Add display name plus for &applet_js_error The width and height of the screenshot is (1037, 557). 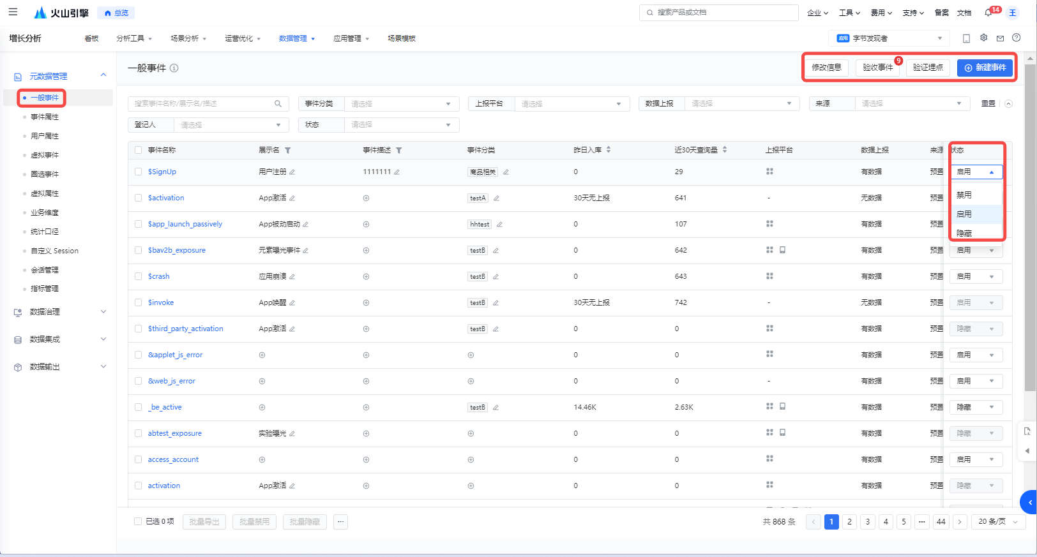pos(262,355)
